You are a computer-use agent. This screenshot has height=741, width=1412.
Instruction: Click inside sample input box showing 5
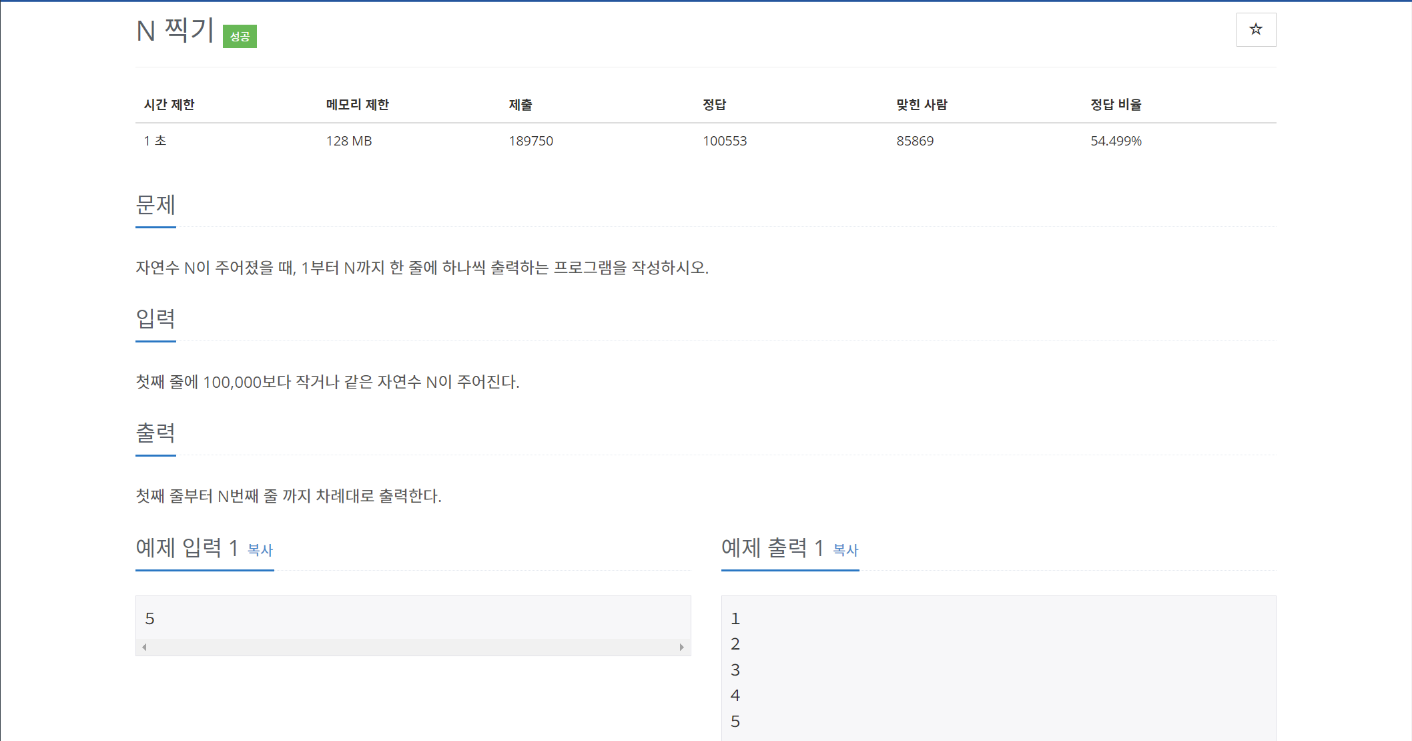tap(412, 618)
